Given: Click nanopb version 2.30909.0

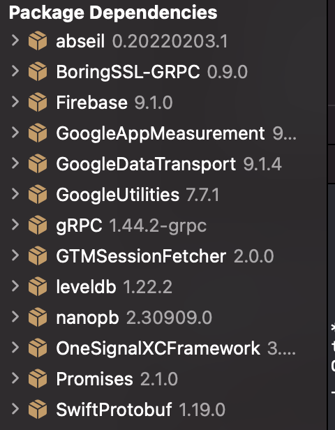Looking at the screenshot, I should point(169,318).
